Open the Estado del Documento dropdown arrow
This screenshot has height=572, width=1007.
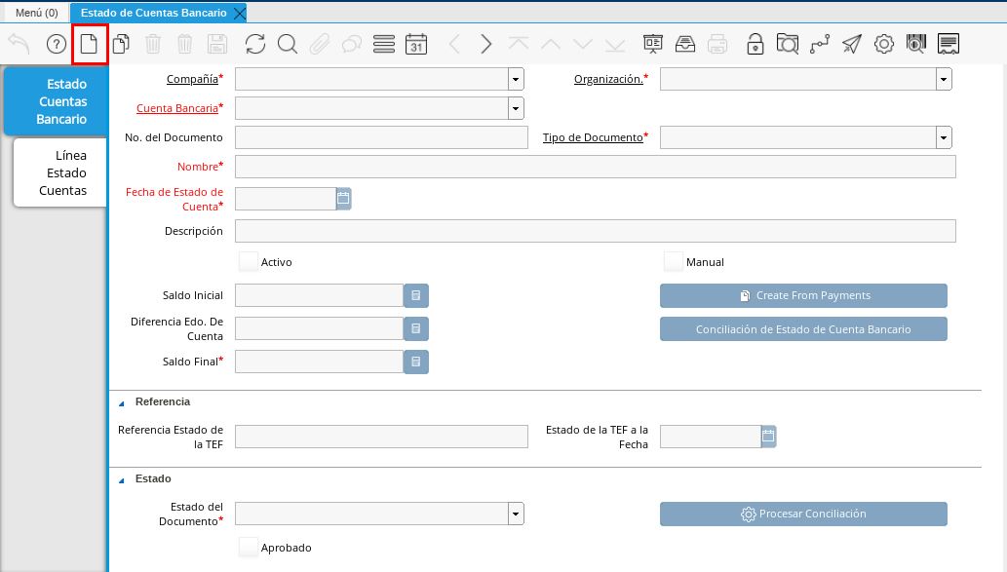click(516, 514)
